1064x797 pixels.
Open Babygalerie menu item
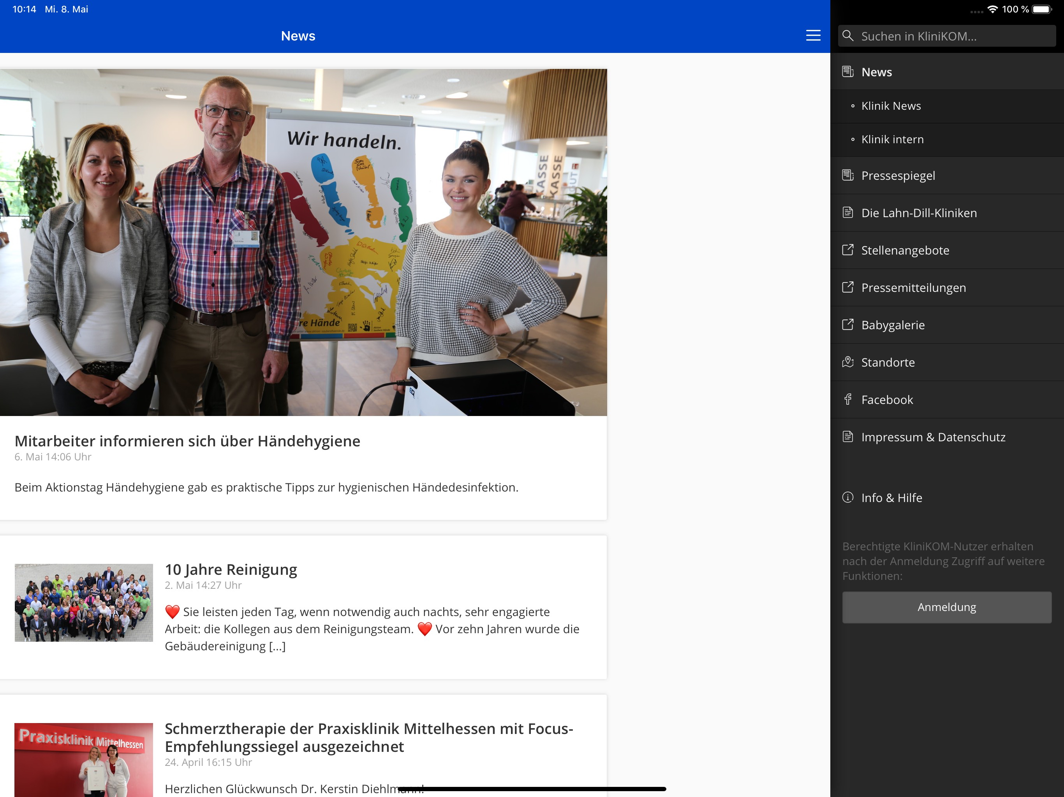[x=947, y=325]
